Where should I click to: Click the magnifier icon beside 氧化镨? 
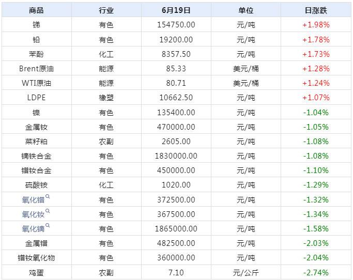[48, 197]
